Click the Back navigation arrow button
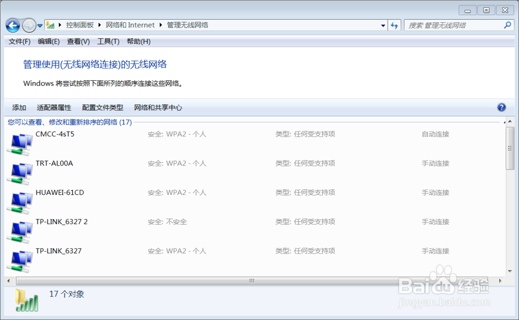Screen dimensions: 519x320 (x=13, y=25)
